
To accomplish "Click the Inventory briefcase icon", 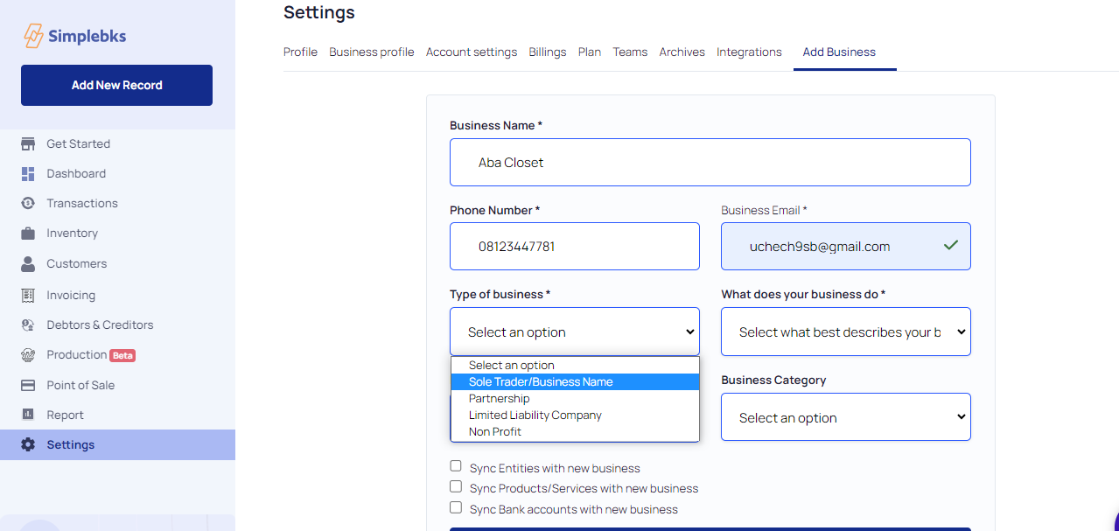I will (28, 234).
